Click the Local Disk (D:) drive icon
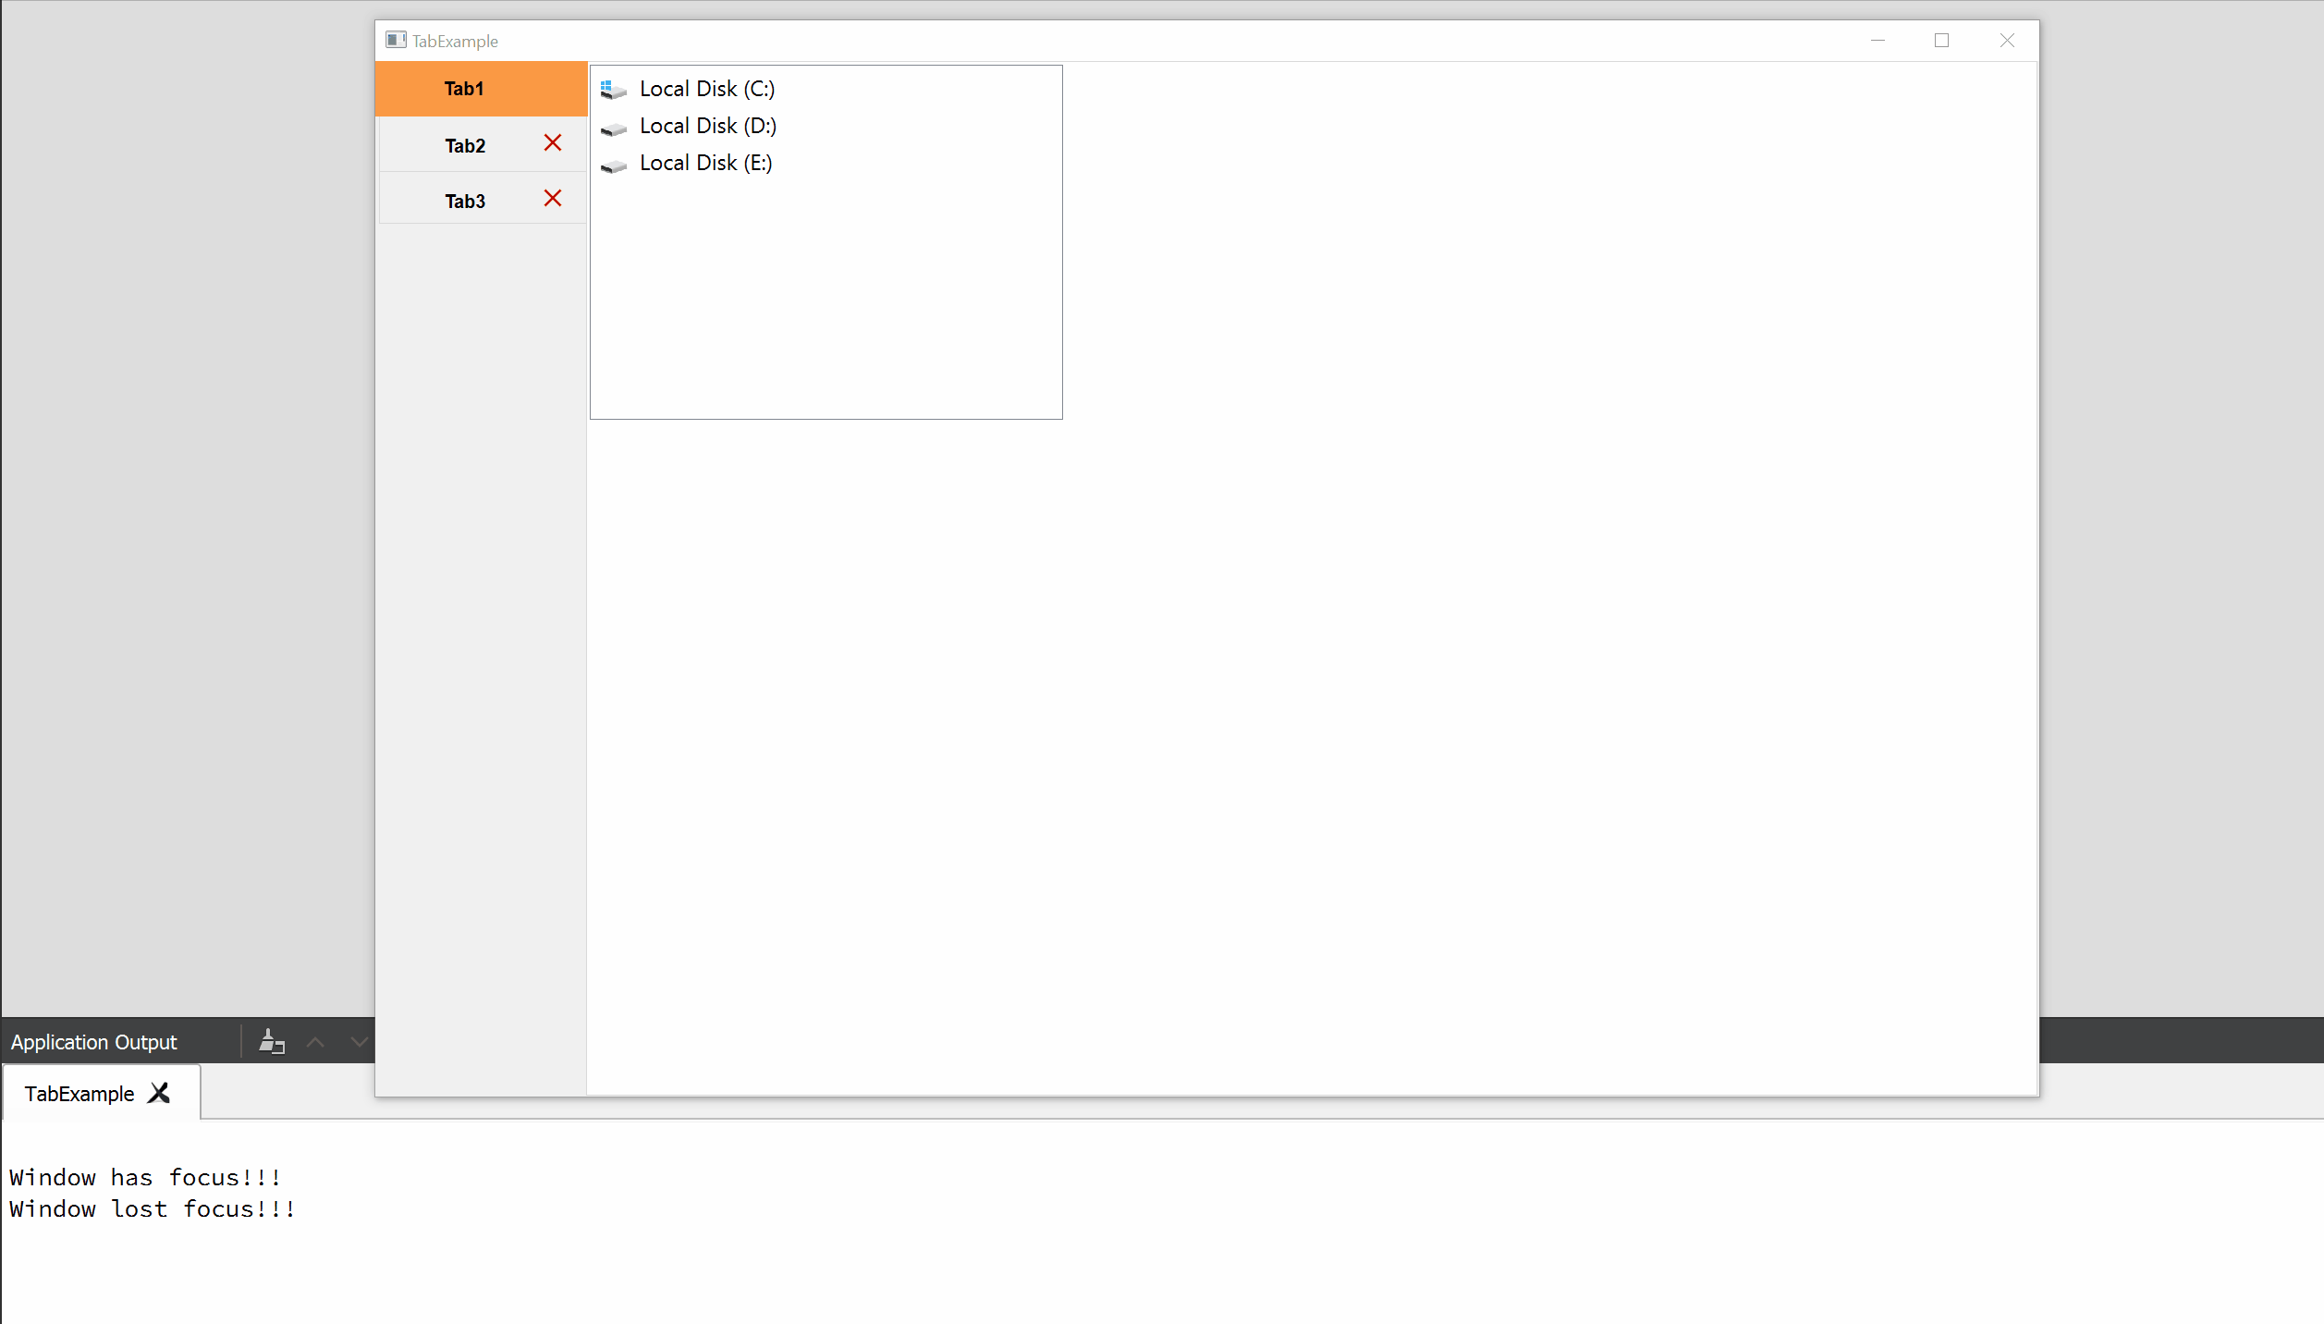The width and height of the screenshot is (2324, 1324). click(x=613, y=128)
